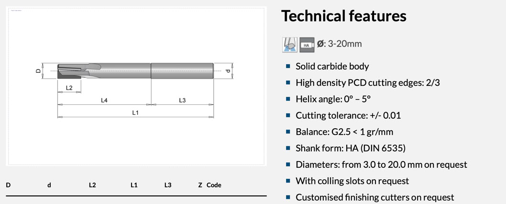Select the Technical features heading

343,16
